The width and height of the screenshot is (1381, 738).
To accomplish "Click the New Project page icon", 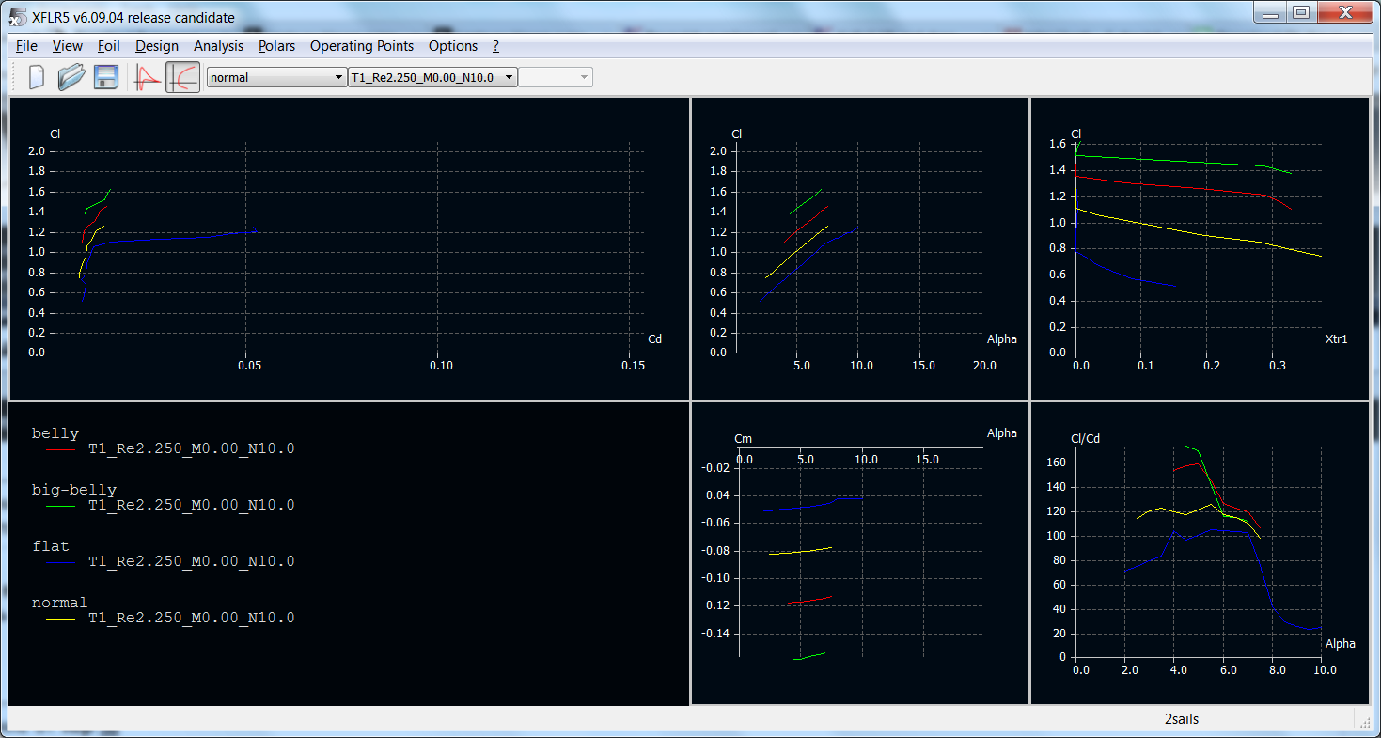I will [37, 77].
